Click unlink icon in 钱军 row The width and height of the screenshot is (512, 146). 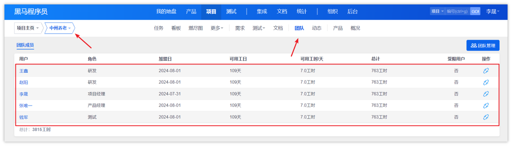486,117
